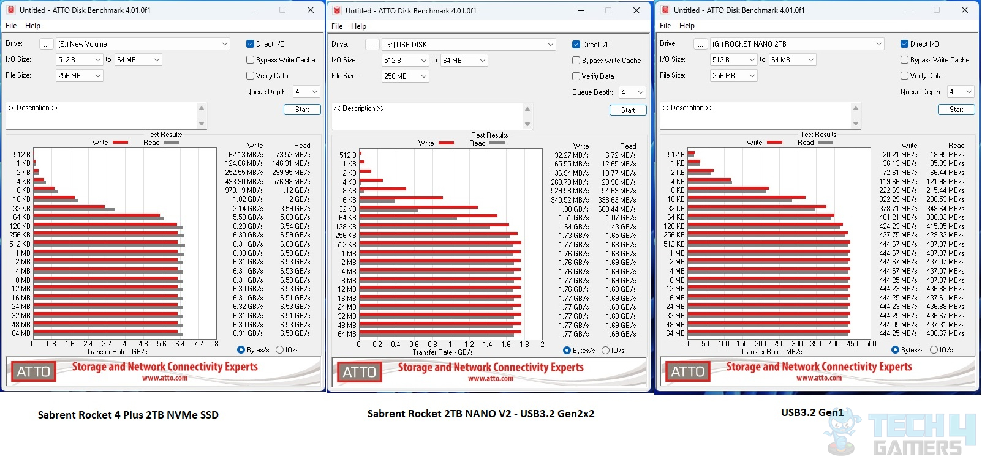Open 256 MB file size dropdown in ROCKET NANO window
The height and width of the screenshot is (462, 982).
coord(733,76)
